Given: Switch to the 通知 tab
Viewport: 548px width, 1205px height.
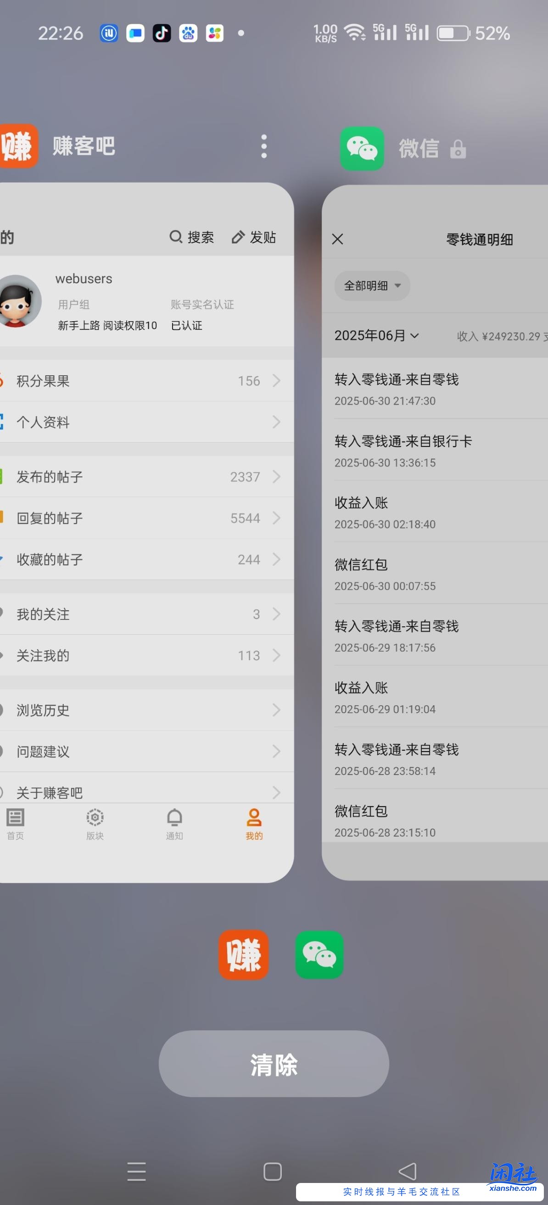Looking at the screenshot, I should (174, 824).
